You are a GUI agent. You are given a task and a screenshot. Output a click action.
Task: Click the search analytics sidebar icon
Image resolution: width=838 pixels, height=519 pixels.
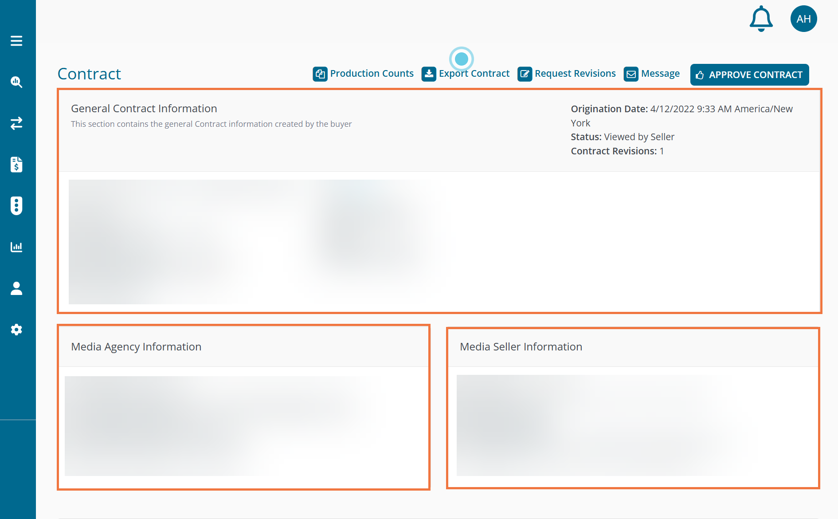pyautogui.click(x=16, y=82)
